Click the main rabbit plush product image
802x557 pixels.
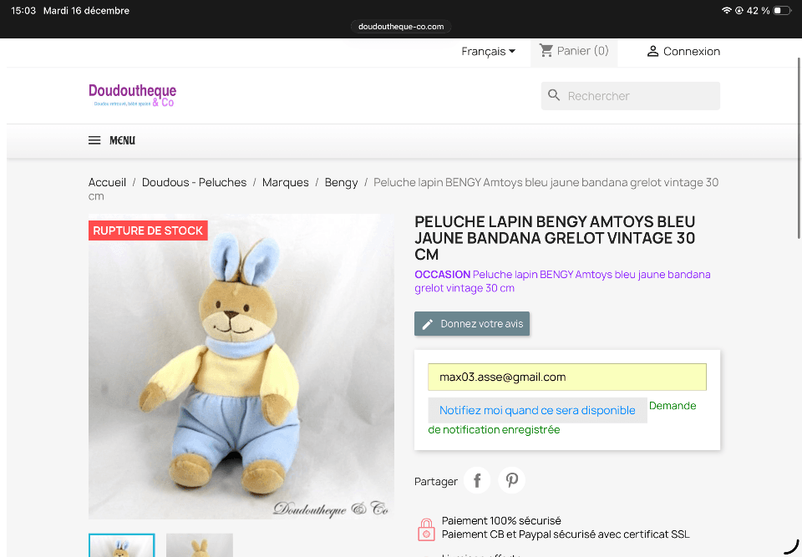(x=241, y=367)
